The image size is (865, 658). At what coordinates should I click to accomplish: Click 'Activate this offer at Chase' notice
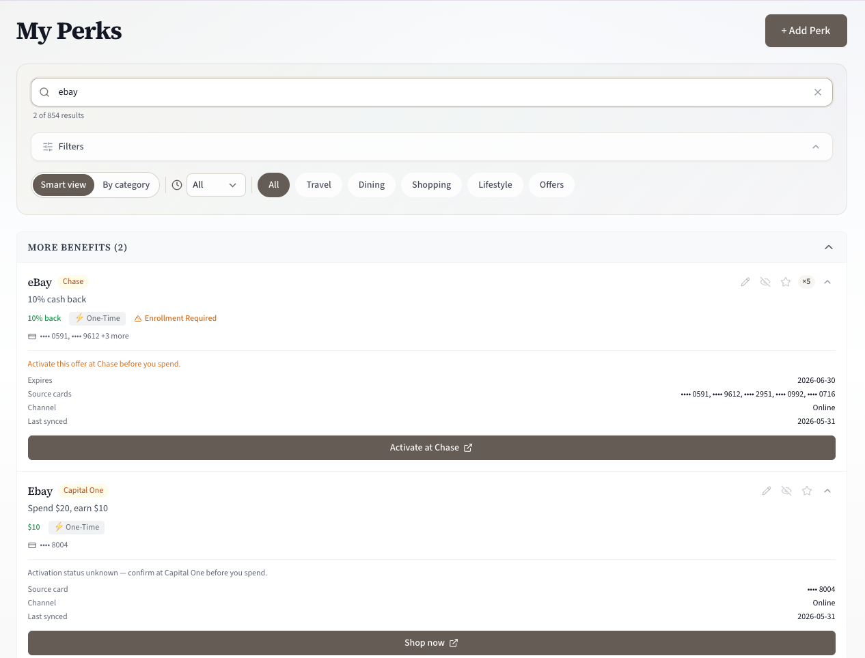coord(104,364)
